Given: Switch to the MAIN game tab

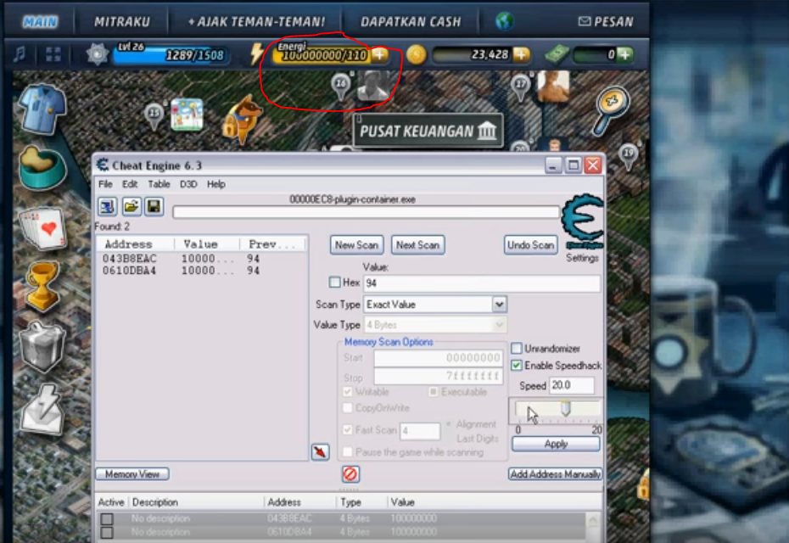Looking at the screenshot, I should click(x=40, y=22).
